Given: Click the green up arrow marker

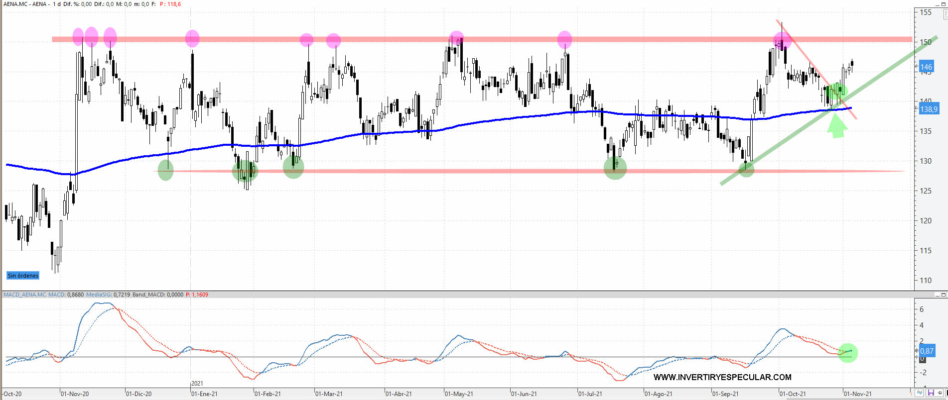Looking at the screenshot, I should 837,126.
